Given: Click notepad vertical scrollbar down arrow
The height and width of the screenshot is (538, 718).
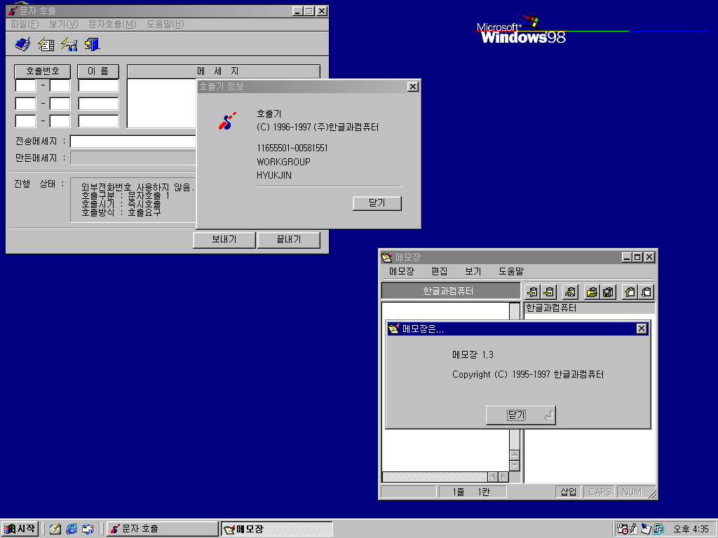Looking at the screenshot, I should coord(515,466).
